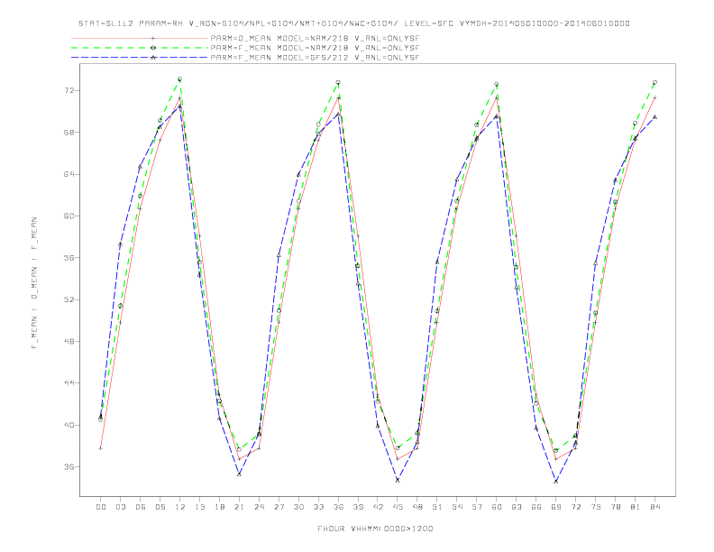This screenshot has height=552, width=714.
Task: Click x-axis tick label 27
Action: click(x=279, y=507)
